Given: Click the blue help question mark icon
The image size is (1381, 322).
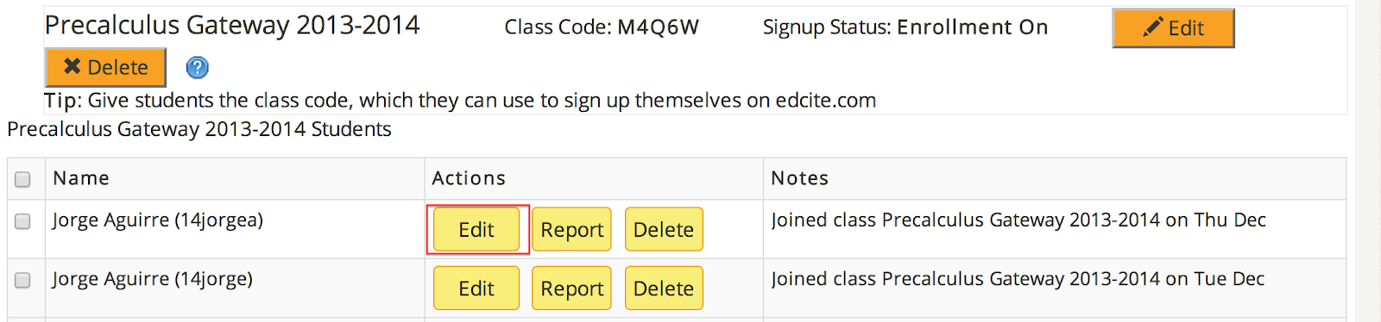Looking at the screenshot, I should pos(198,67).
